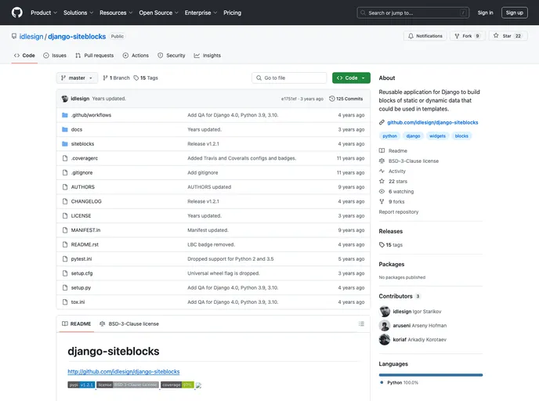539x401 pixels.
Task: Click the .github/workflows folder icon
Action: 64,115
